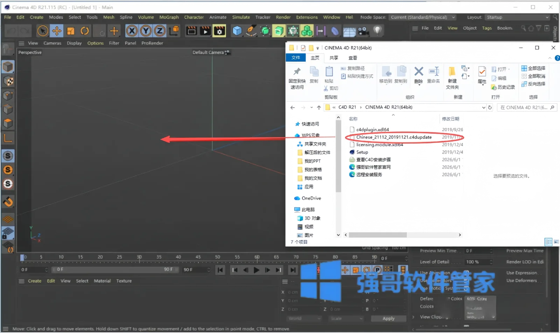Activate the Move tool
560x333 pixels.
pos(57,31)
